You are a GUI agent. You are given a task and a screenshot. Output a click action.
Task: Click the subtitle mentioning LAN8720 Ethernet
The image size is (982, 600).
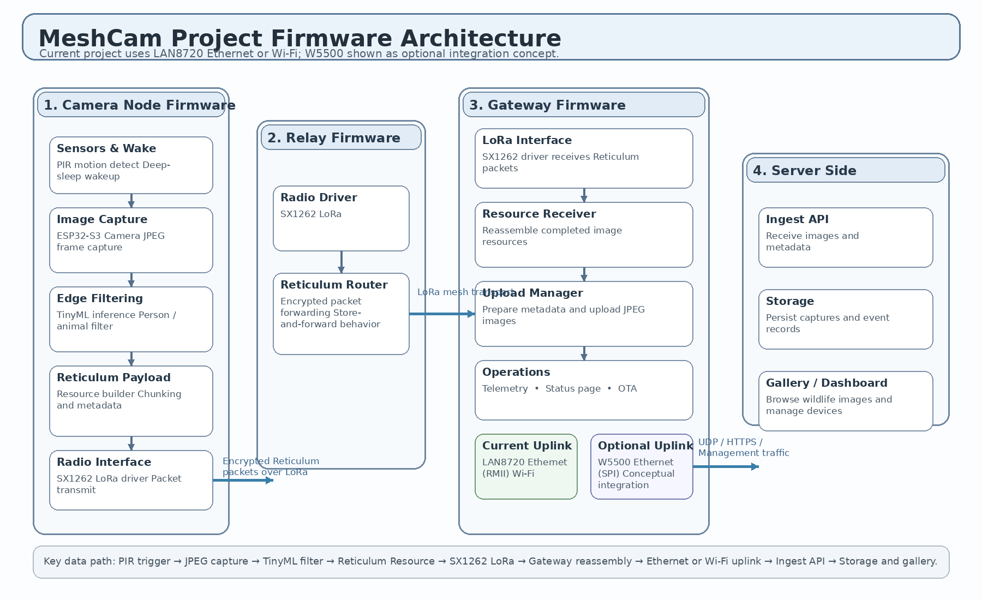(x=299, y=53)
